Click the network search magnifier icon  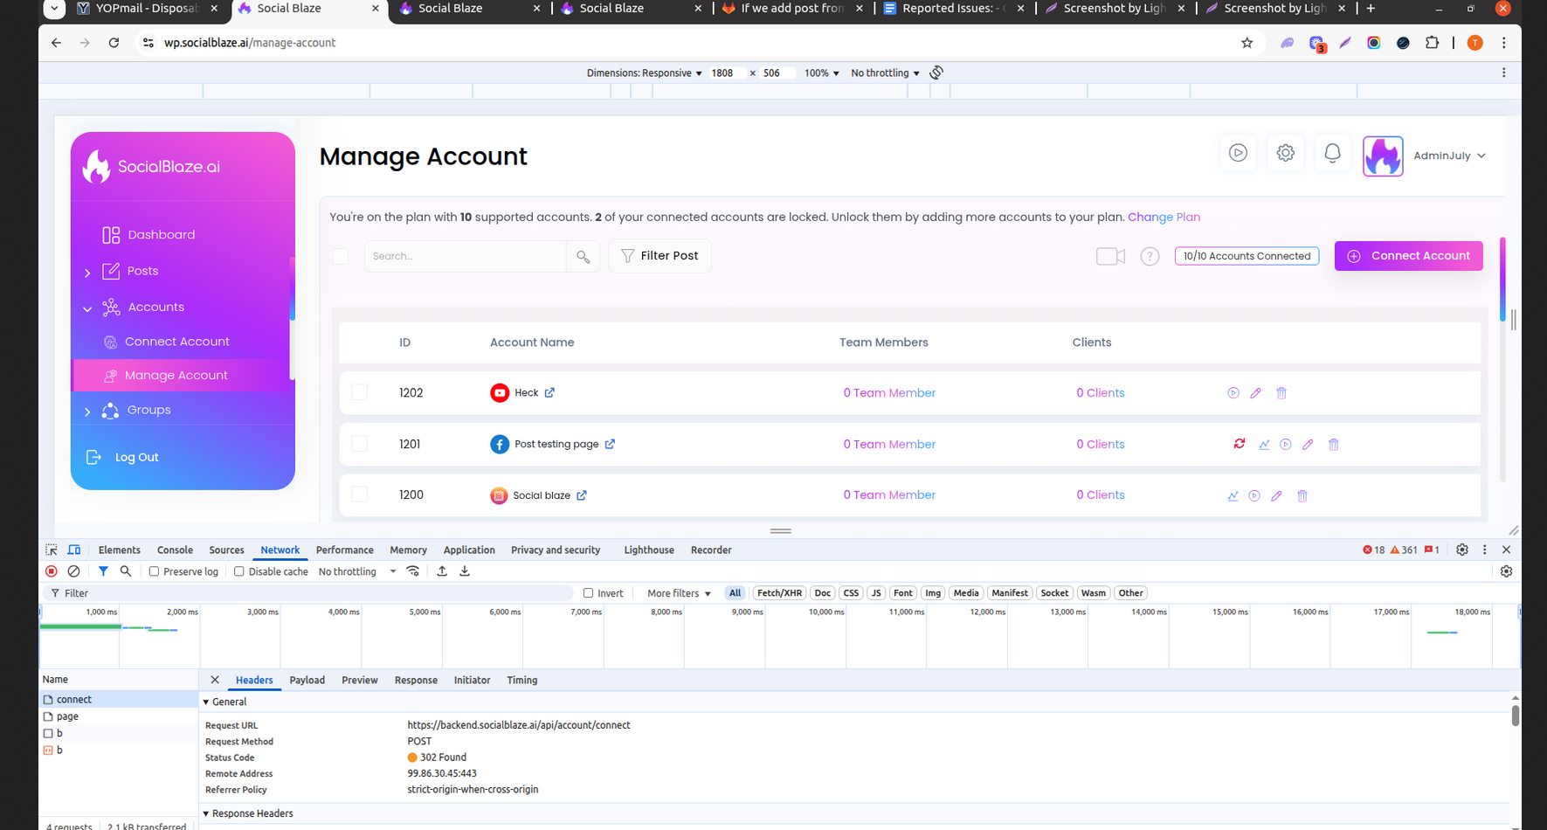coord(126,571)
